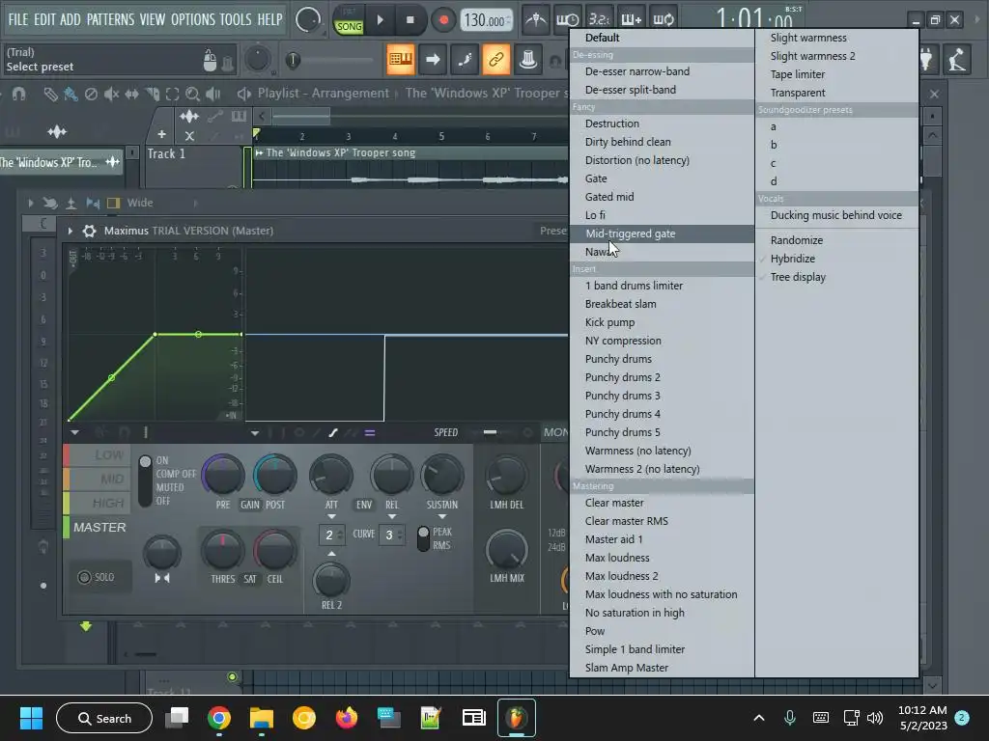Click the 130.000 tempo field
Screen dimensions: 989x741
[x=486, y=20]
